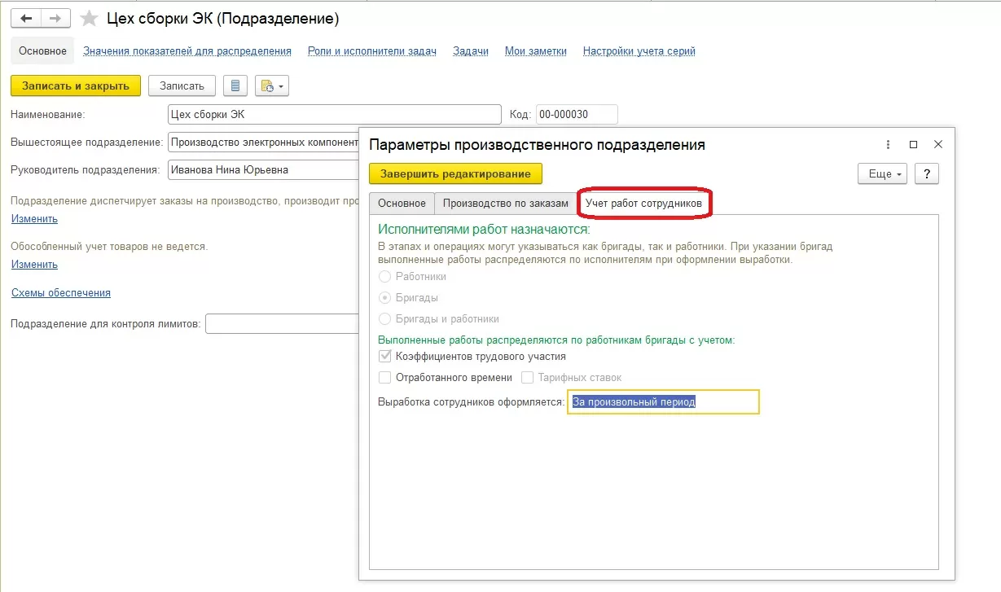This screenshot has height=592, width=1001.
Task: Click the Руководитель подразделения field
Action: [263, 170]
